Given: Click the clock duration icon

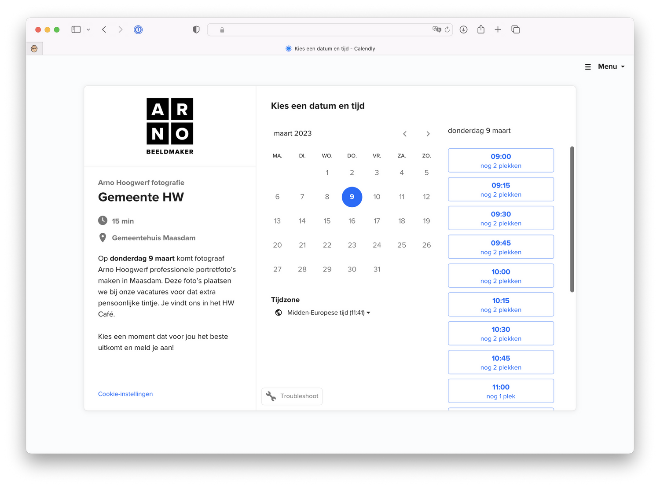Looking at the screenshot, I should coord(103,220).
